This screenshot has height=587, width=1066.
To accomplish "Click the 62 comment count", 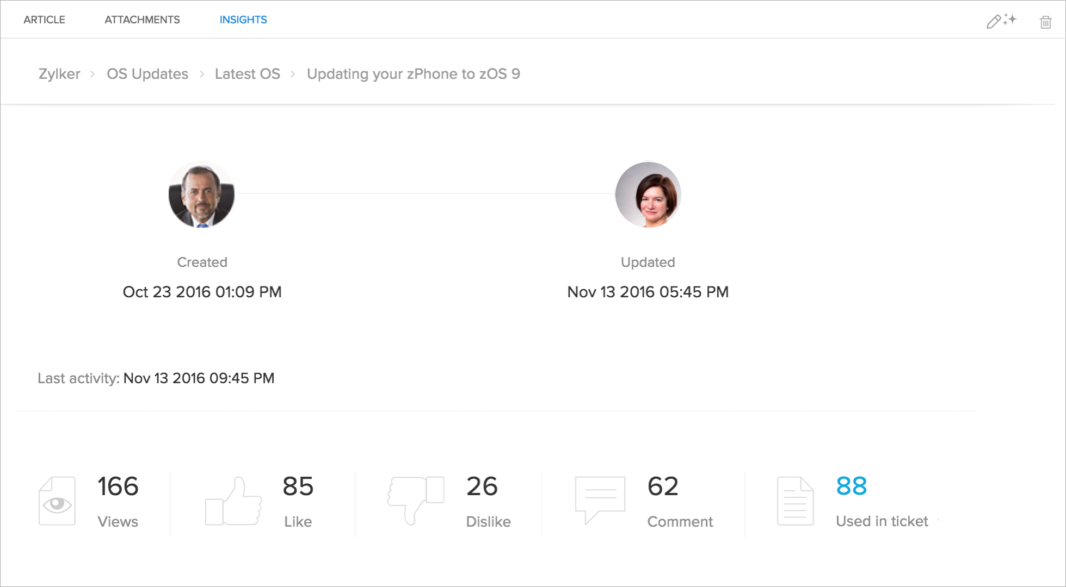I will pos(663,486).
